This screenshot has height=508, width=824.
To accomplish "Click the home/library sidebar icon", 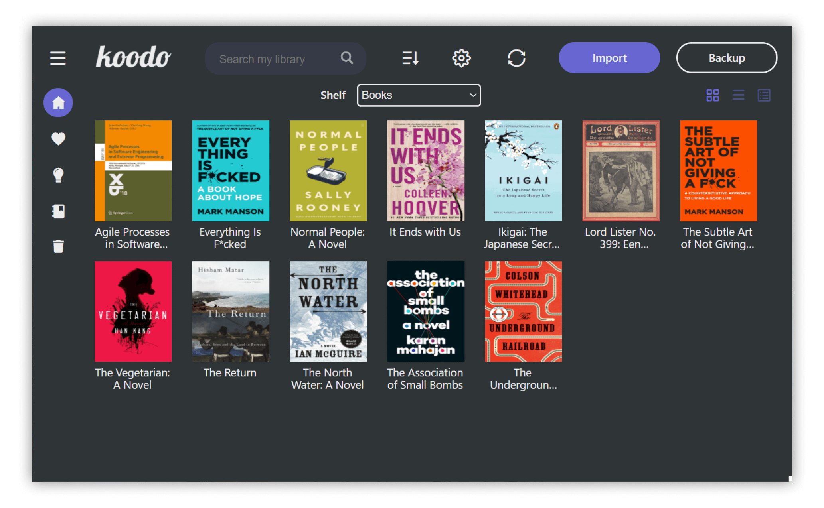I will tap(58, 103).
